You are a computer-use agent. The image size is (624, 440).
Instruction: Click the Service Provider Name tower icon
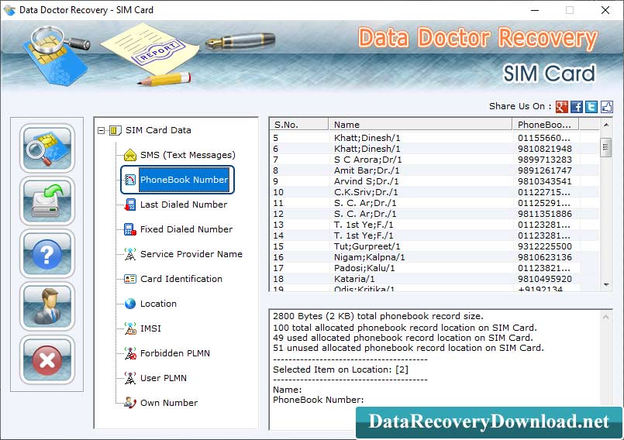coord(130,254)
